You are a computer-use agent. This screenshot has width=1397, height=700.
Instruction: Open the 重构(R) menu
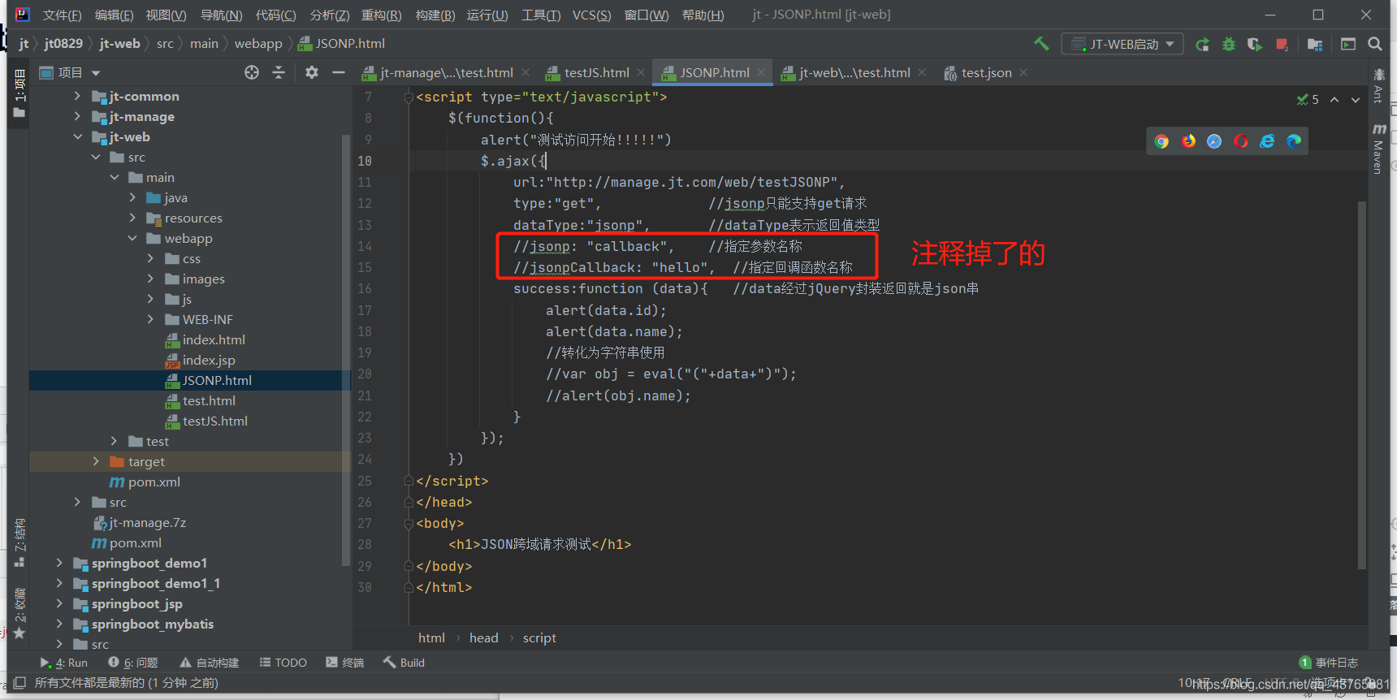[381, 15]
